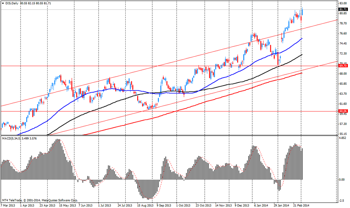Viewport: 350px width, 208px height.
Task: Click the 14 Nov 2013 date label
Action: [x=224, y=205]
